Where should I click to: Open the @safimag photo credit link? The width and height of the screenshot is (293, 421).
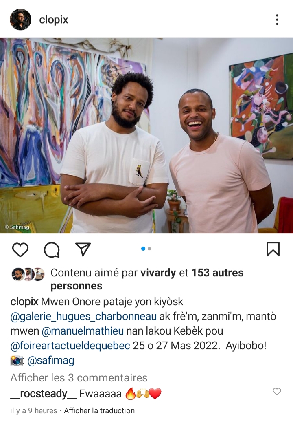[51, 360]
